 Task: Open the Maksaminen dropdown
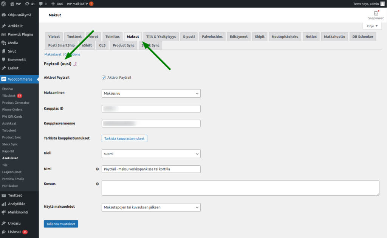pos(151,93)
